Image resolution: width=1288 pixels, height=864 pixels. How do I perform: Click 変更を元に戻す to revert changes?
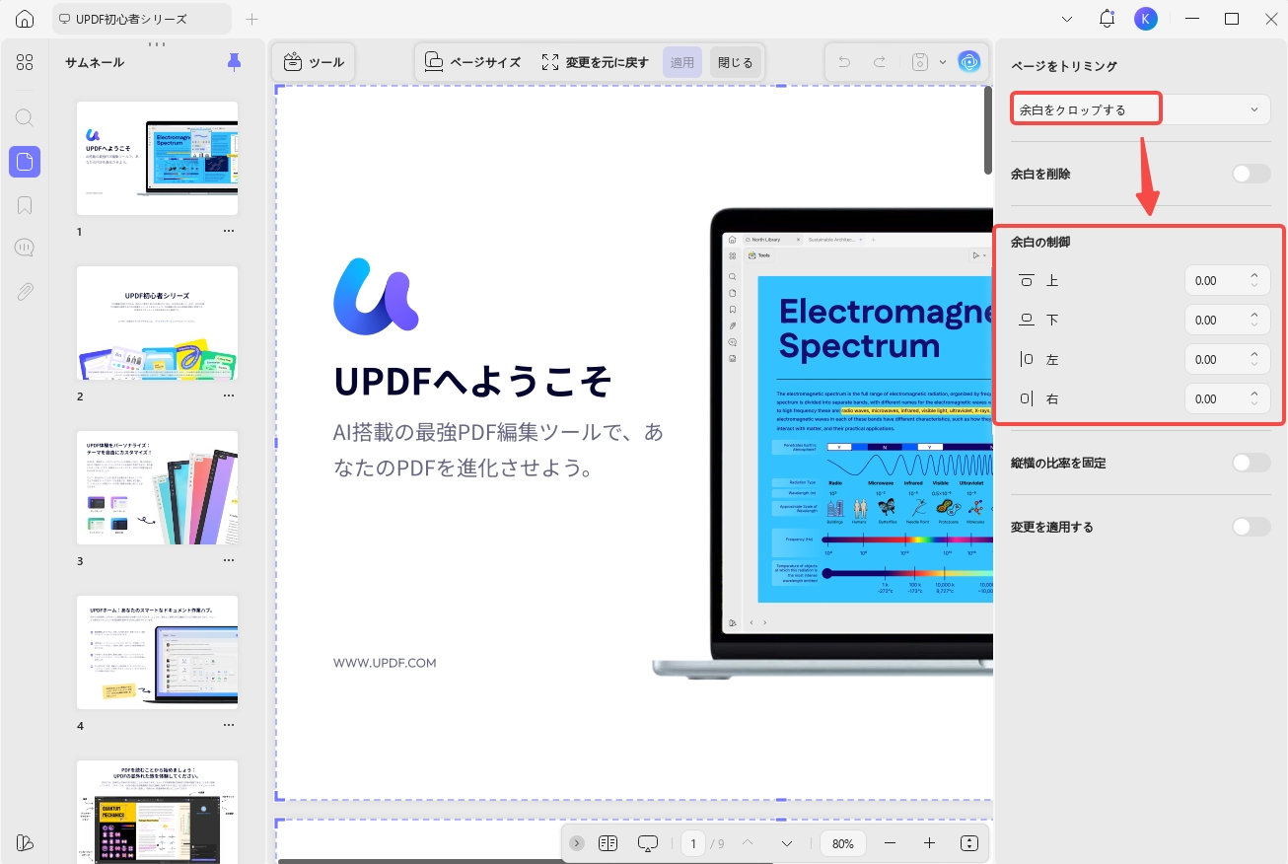[595, 62]
